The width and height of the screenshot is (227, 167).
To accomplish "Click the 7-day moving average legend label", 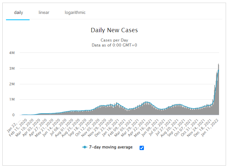I will (111, 147).
